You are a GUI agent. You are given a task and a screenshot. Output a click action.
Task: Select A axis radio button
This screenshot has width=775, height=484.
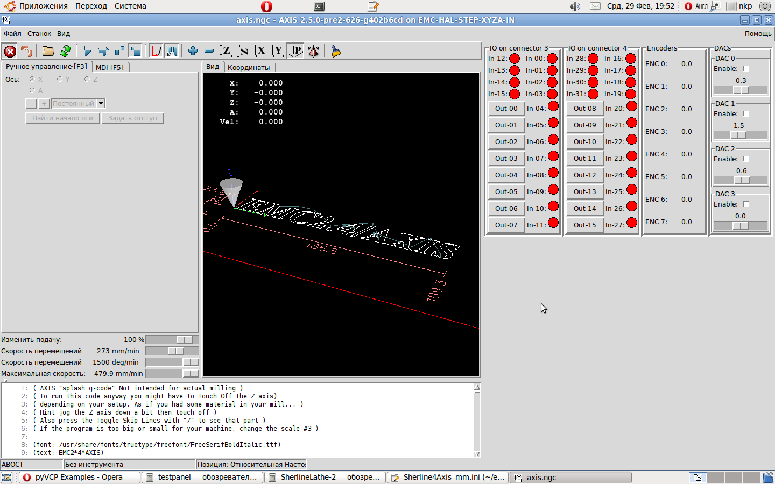(32, 90)
